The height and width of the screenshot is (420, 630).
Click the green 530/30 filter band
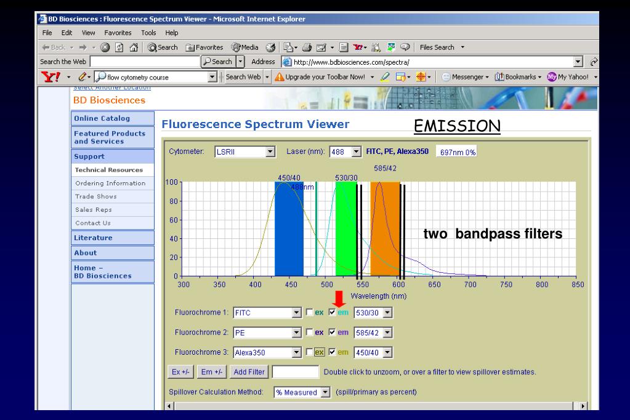click(x=346, y=229)
